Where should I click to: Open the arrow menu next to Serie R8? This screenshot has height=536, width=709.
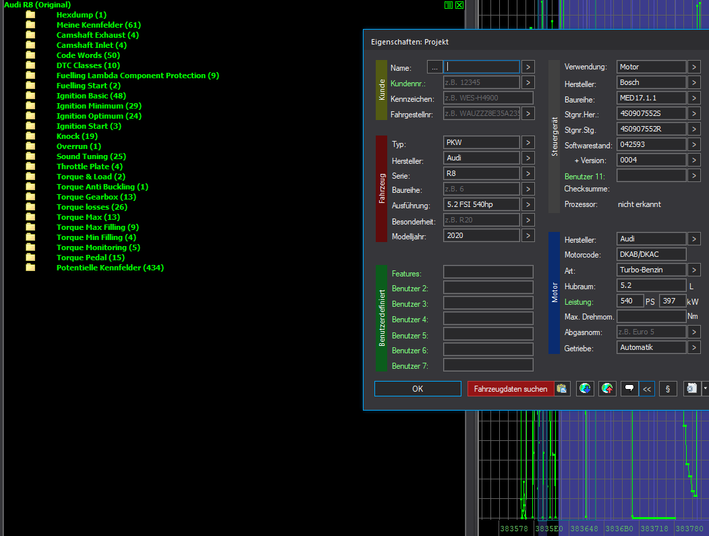(528, 173)
